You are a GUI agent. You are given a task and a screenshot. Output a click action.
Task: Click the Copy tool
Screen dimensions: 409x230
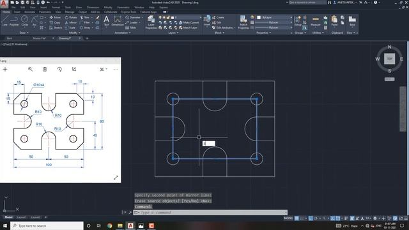pyautogui.click(x=55, y=22)
